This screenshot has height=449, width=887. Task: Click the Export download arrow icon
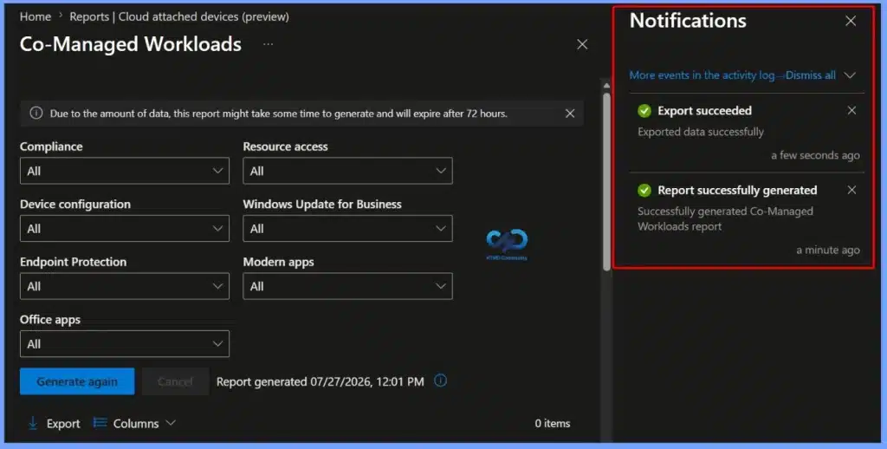(33, 424)
